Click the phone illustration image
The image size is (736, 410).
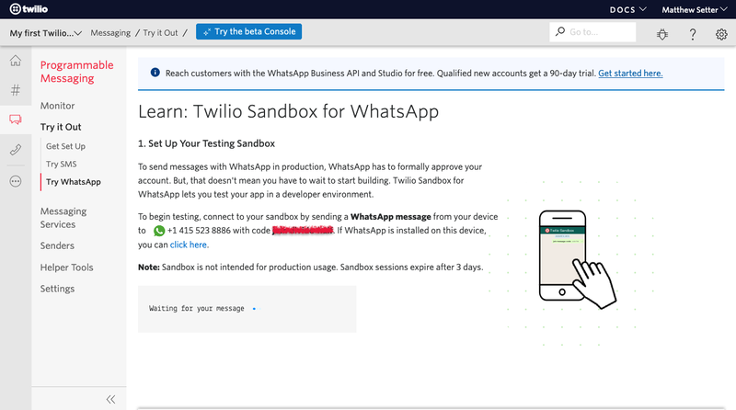pos(578,259)
